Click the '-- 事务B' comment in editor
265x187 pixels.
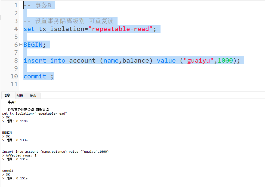37,5
